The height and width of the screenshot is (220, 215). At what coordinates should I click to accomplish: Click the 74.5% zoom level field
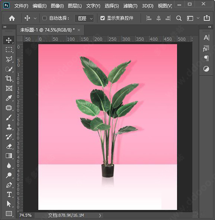coord(25,215)
